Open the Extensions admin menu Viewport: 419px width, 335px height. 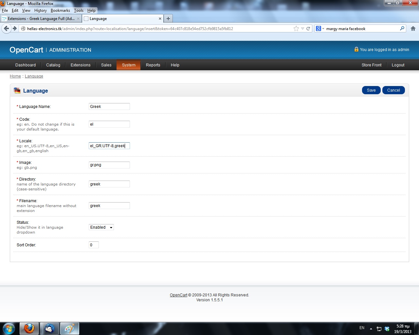point(81,65)
